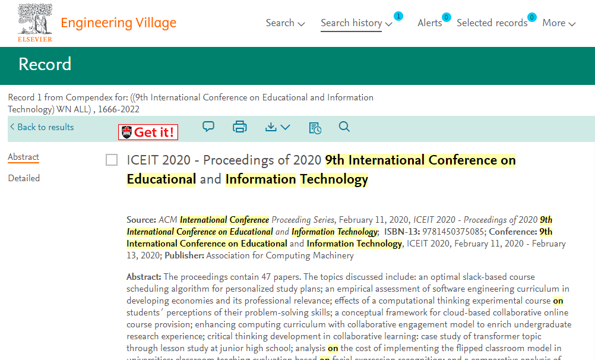Click the 'Record 1 from Compendex' query text
The height and width of the screenshot is (360, 595).
tap(191, 103)
